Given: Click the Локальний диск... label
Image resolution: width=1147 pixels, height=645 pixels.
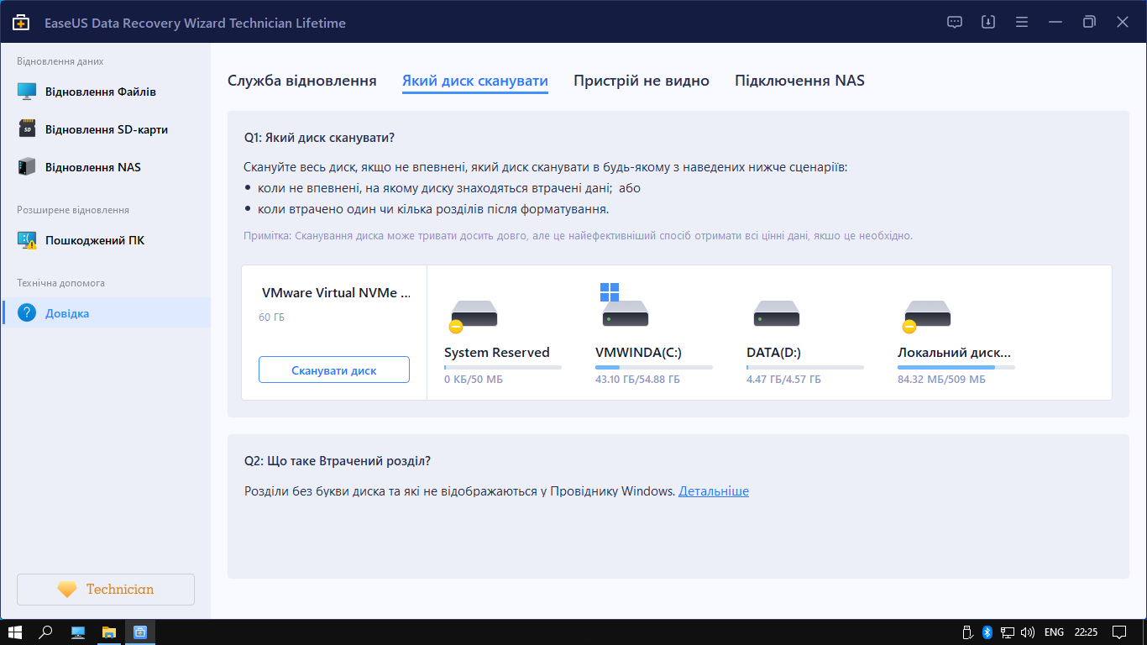Looking at the screenshot, I should point(954,353).
